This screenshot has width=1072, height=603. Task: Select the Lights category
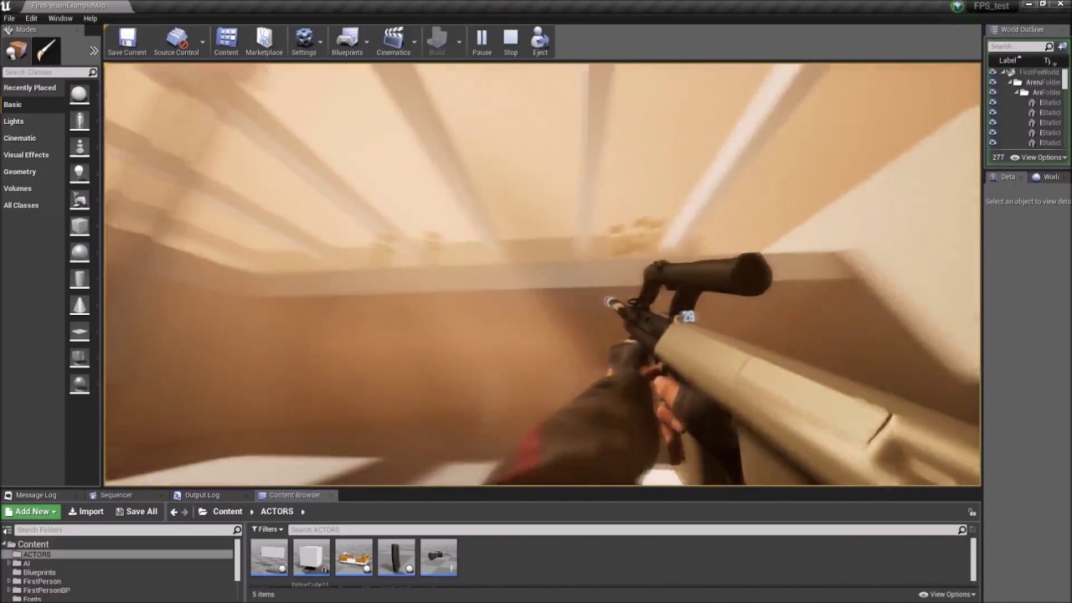click(13, 121)
